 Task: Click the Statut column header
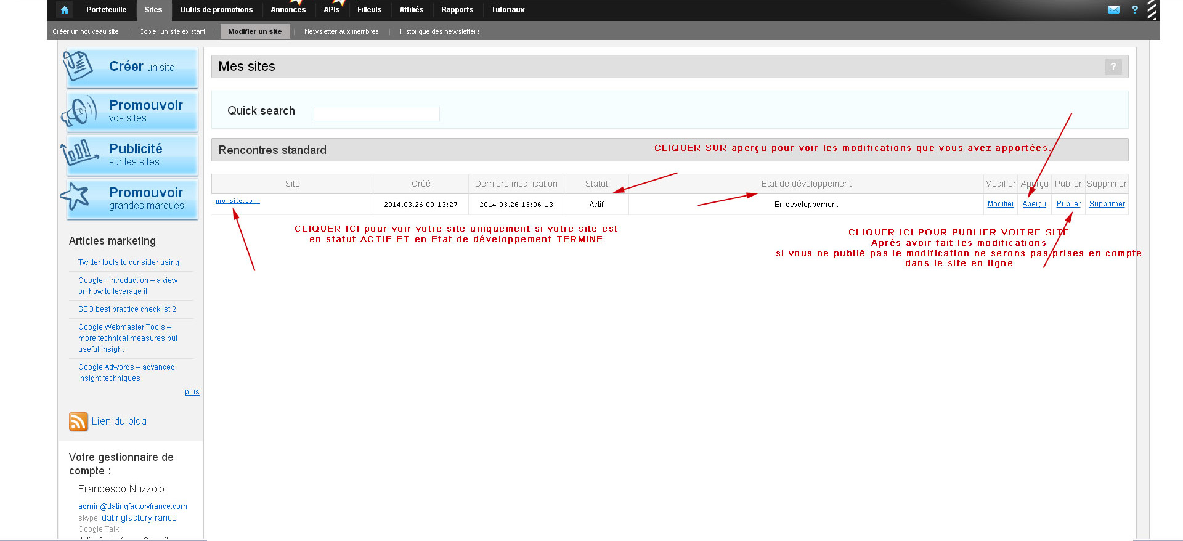click(596, 184)
